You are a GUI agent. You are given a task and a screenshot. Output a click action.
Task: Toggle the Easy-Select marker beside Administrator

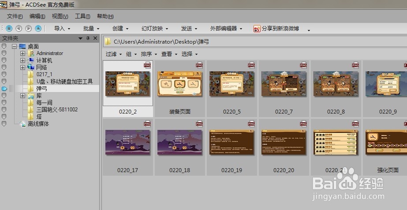pyautogui.click(x=4, y=53)
